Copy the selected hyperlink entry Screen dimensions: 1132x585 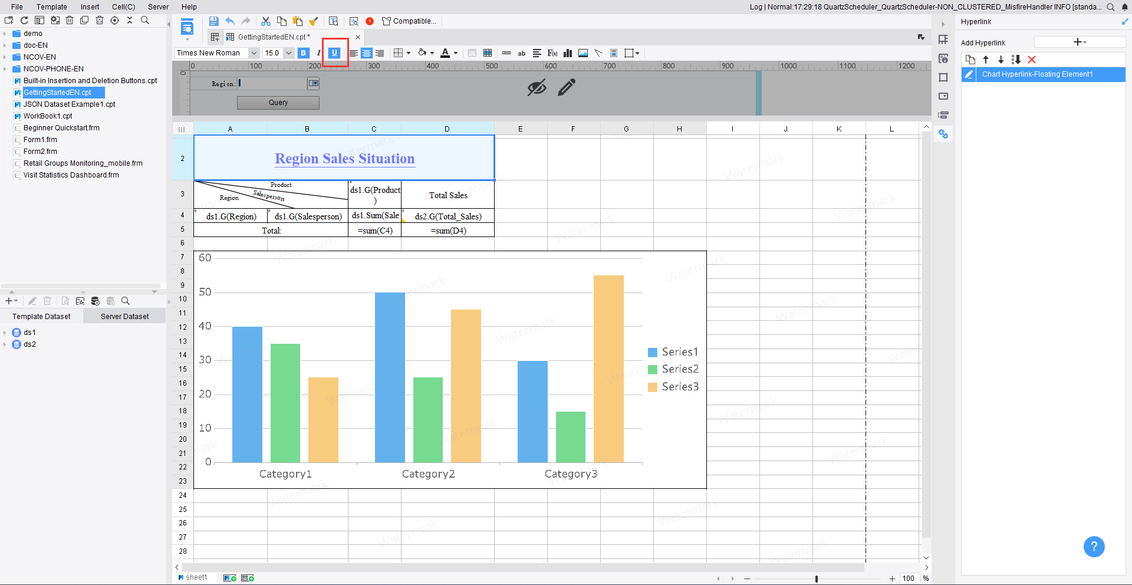point(970,60)
